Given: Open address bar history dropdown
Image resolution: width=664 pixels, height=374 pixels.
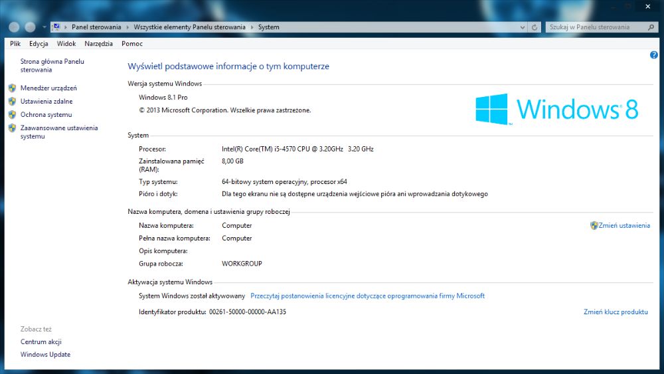Looking at the screenshot, I should (x=522, y=27).
